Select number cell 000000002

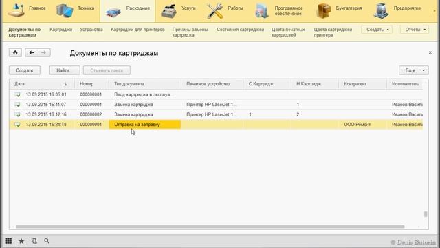coord(91,114)
